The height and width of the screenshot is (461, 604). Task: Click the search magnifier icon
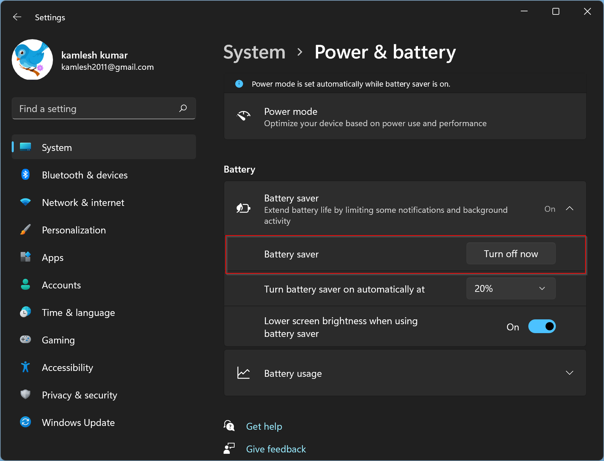pyautogui.click(x=183, y=109)
